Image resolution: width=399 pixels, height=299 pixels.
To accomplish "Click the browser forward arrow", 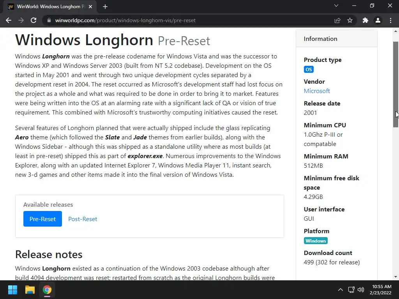I will pyautogui.click(x=21, y=20).
